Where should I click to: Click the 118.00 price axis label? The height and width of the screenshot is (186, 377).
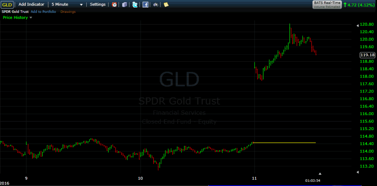(367, 76)
